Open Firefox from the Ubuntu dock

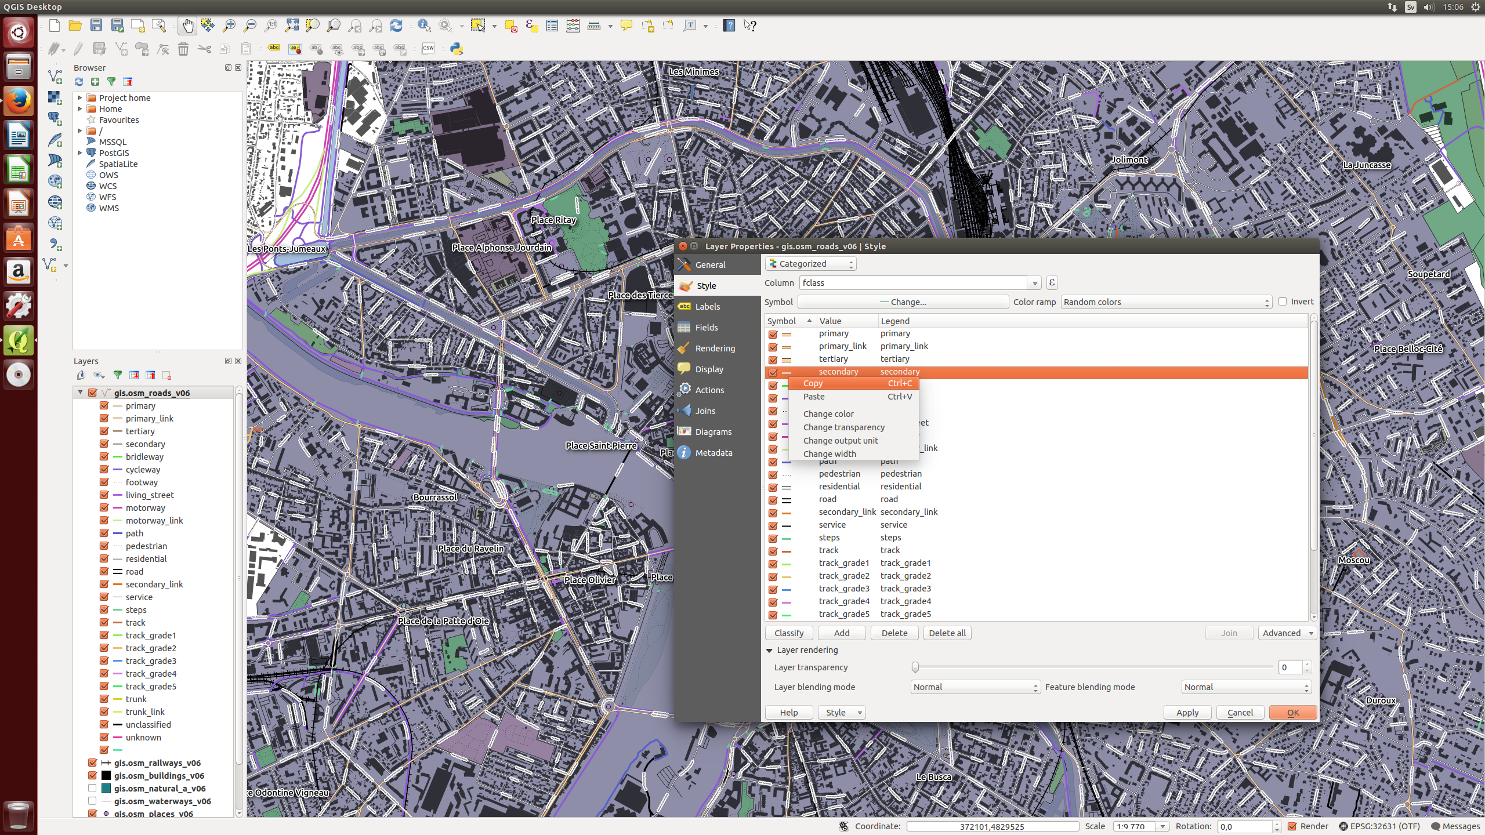[x=19, y=101]
